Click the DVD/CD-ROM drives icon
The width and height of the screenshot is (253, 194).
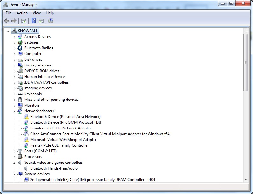20,71
